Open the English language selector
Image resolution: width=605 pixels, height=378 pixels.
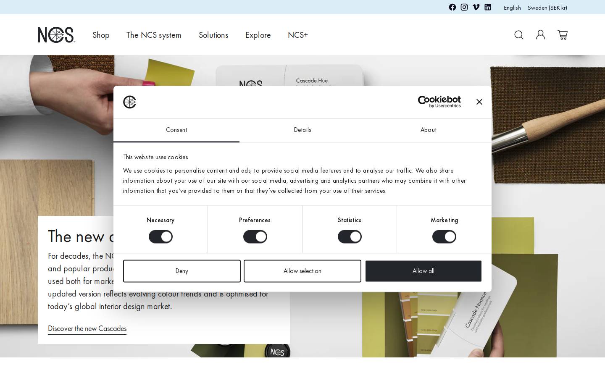512,8
